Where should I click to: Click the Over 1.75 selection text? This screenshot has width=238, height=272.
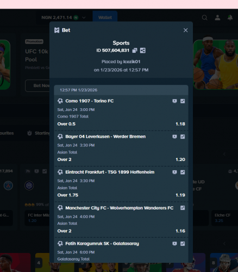(x=68, y=195)
